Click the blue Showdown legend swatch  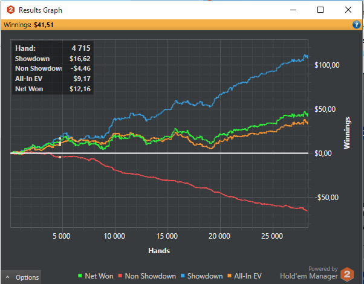[183, 276]
